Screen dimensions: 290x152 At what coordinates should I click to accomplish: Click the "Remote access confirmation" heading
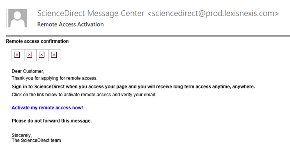(37, 41)
